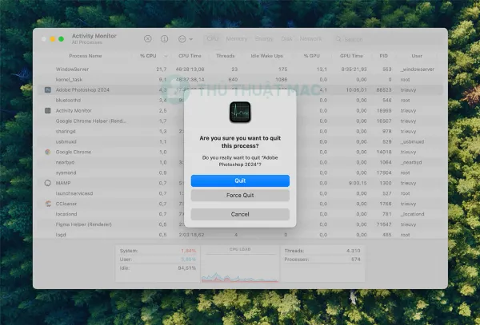The height and width of the screenshot is (325, 480).
Task: Click the MAMP row icon
Action: coord(48,183)
